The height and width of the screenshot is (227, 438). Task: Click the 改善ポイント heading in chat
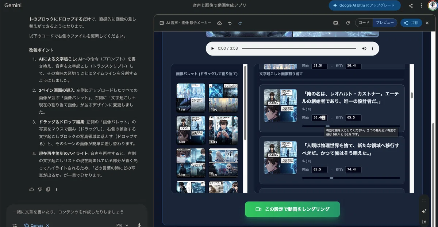click(x=41, y=50)
